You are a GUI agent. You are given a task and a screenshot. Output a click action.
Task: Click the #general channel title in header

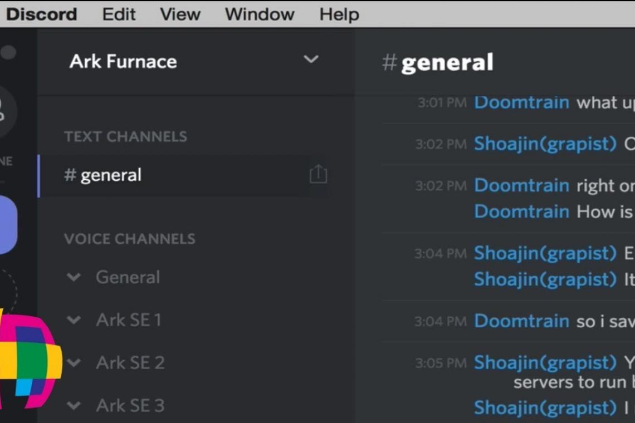point(438,62)
